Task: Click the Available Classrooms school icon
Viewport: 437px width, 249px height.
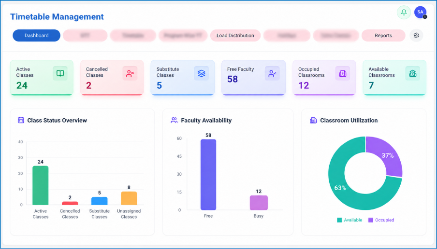Action: pos(412,73)
